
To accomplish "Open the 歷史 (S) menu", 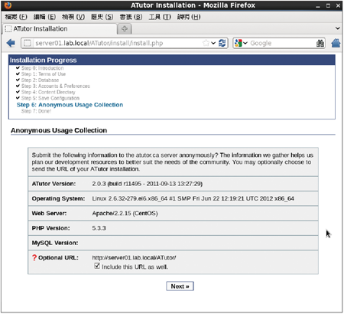I will click(102, 17).
